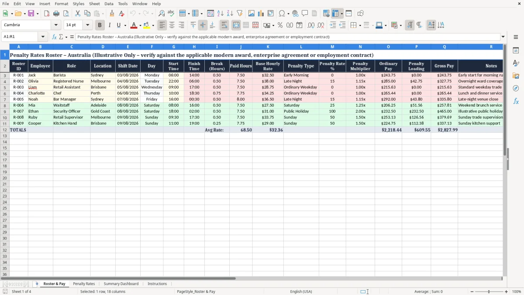
Task: Open Find and Replace
Action: pyautogui.click(x=162, y=14)
